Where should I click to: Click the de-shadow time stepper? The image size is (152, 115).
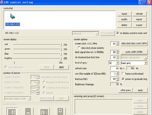[118, 57]
